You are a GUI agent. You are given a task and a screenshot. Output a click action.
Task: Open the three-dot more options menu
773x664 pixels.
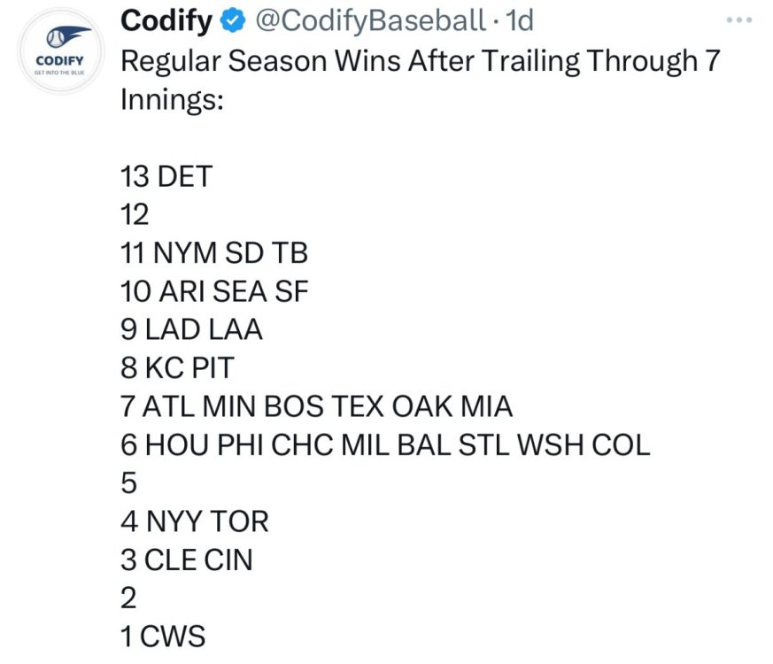coord(740,20)
